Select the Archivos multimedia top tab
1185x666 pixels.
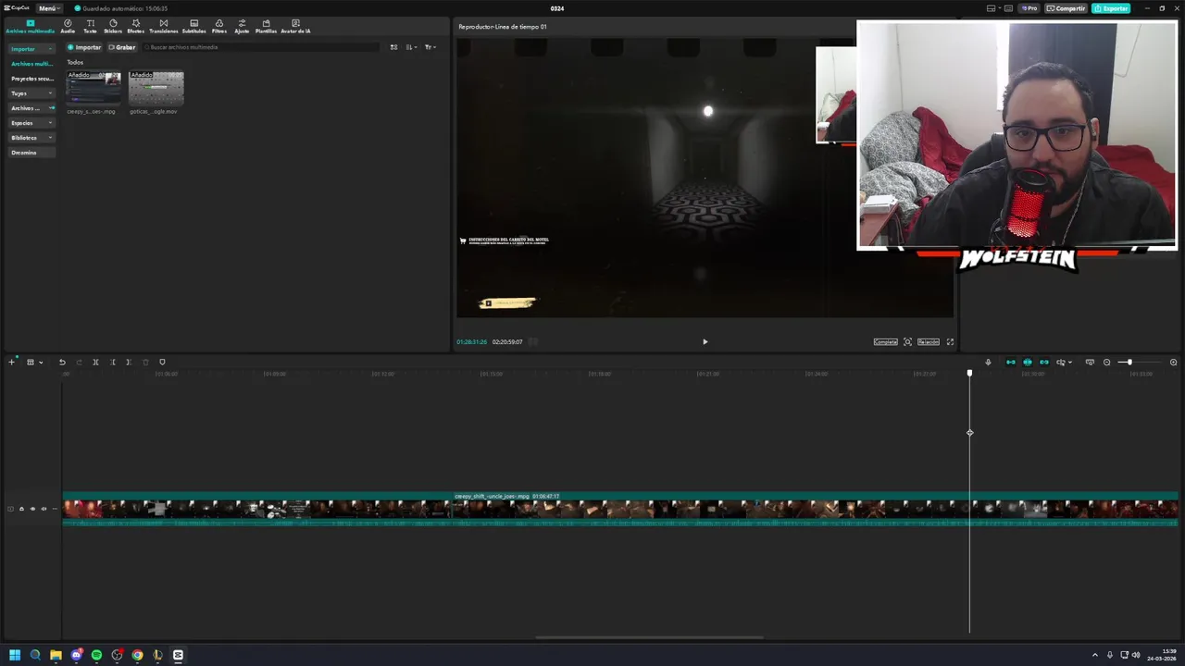coord(30,27)
